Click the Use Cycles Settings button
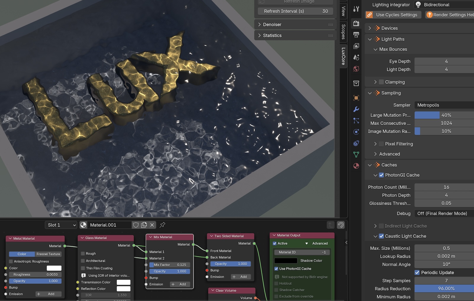The height and width of the screenshot is (301, 474). coord(393,15)
